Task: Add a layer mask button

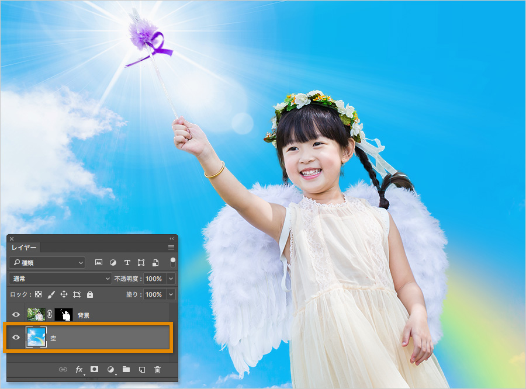Action: coord(95,369)
